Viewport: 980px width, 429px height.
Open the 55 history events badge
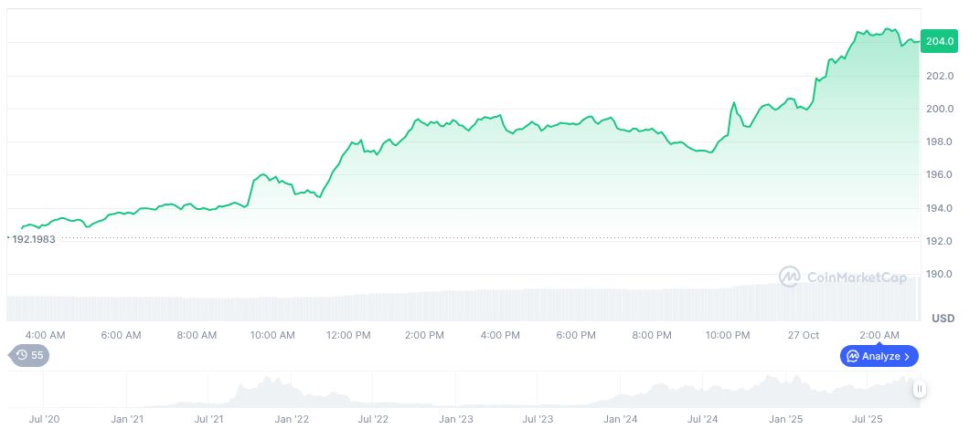[29, 355]
